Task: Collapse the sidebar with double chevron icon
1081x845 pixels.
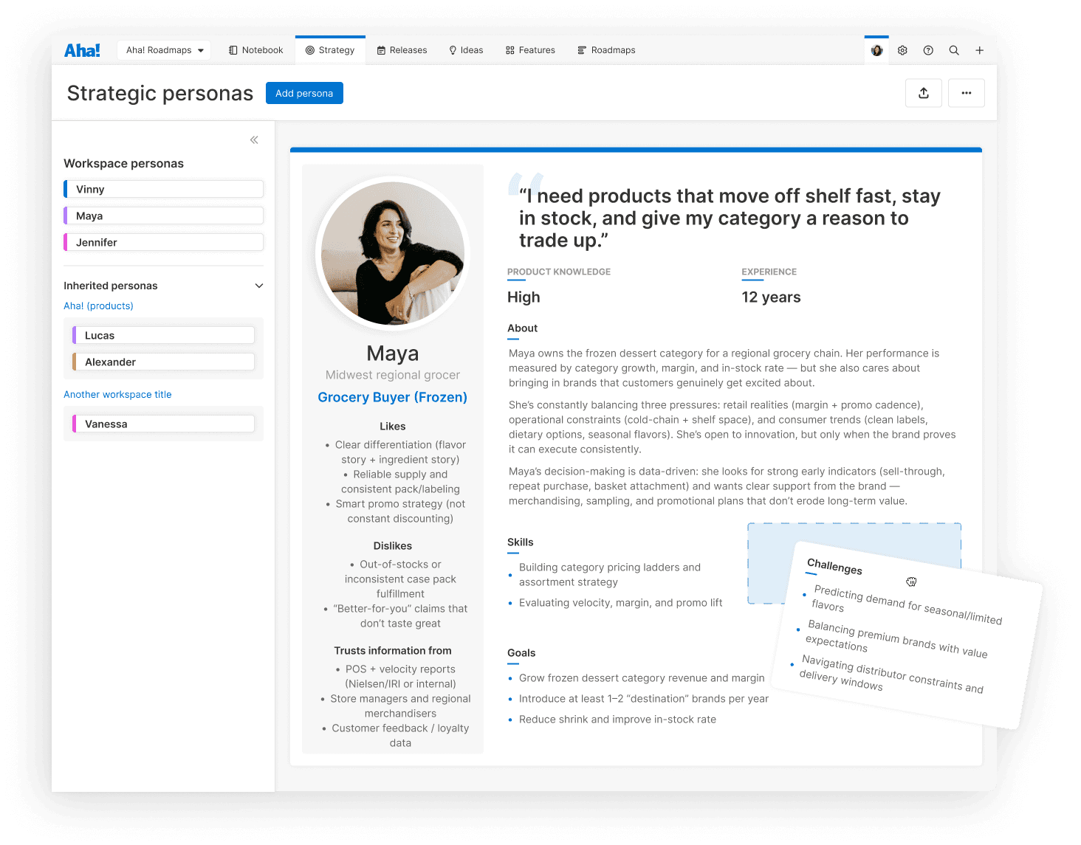Action: point(254,139)
